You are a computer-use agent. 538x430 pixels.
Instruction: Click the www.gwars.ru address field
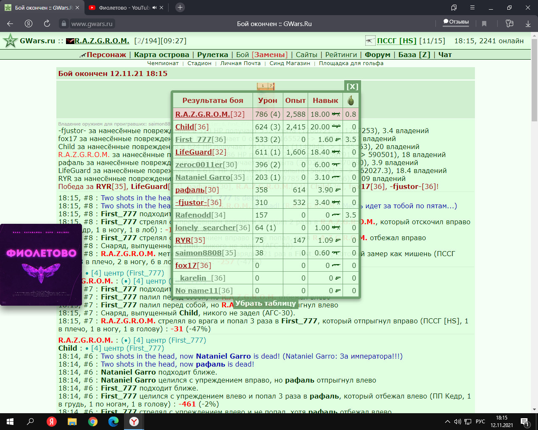[92, 24]
